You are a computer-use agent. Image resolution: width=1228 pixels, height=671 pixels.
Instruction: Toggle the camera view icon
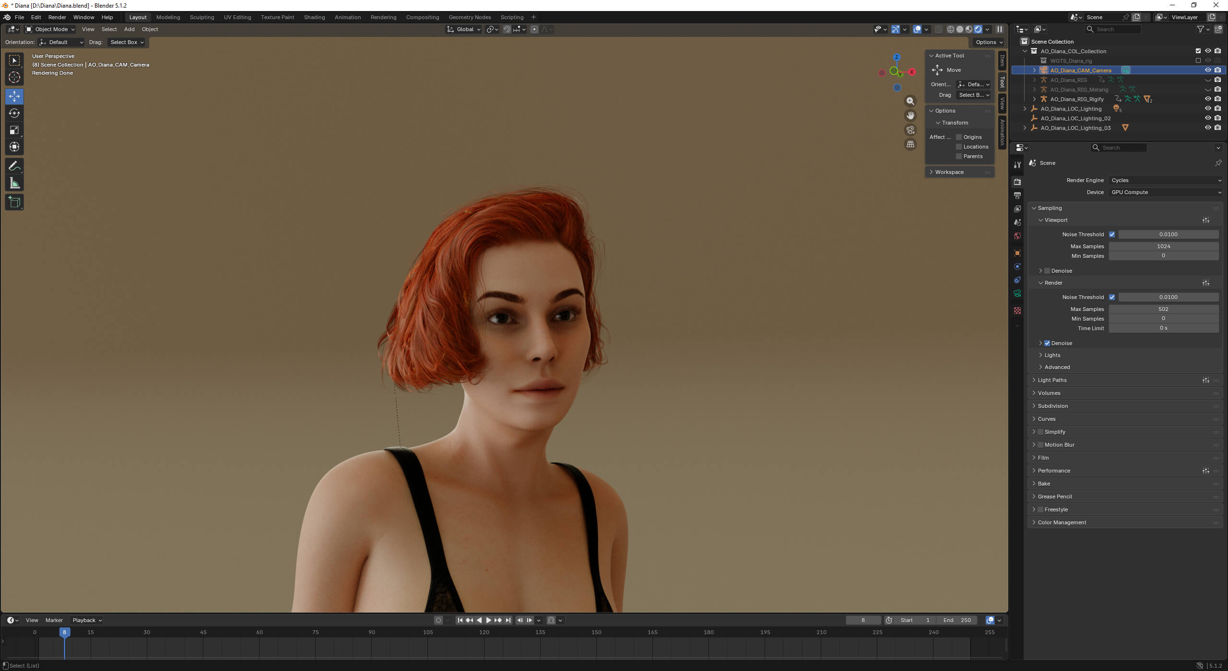pos(910,130)
